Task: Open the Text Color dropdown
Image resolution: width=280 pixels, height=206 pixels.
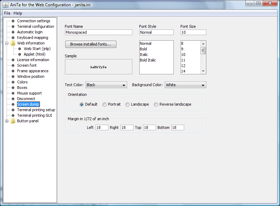Action: [106, 85]
